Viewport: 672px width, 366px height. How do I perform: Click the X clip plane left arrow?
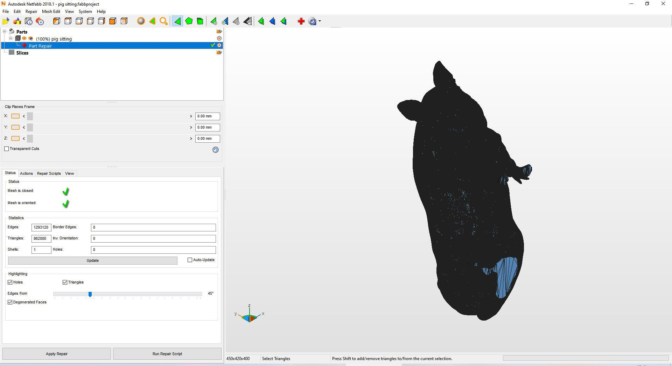(x=24, y=116)
